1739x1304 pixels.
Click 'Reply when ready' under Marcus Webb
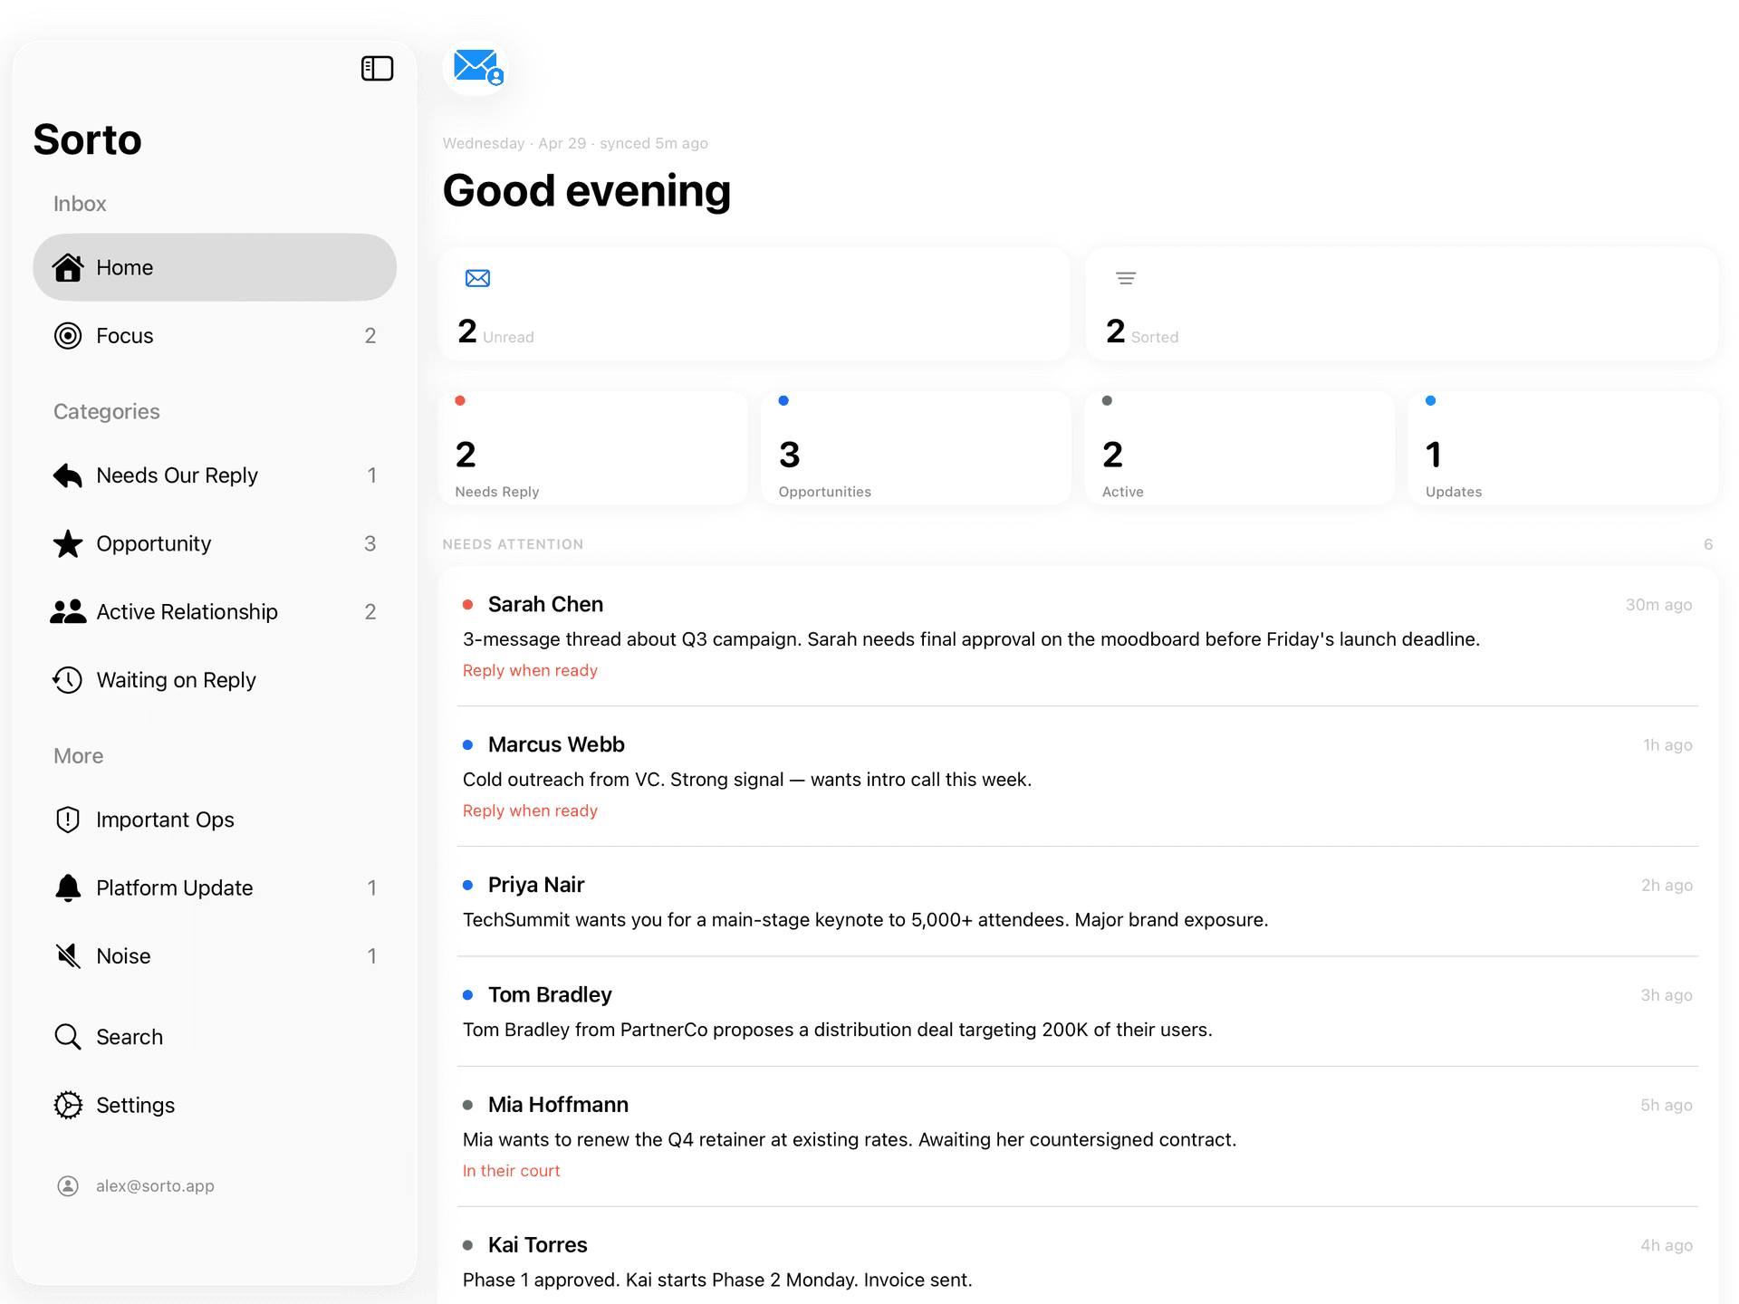point(530,811)
